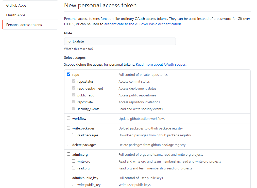Select the admin:org scope checkbox
The width and height of the screenshot is (257, 188).
68,154
